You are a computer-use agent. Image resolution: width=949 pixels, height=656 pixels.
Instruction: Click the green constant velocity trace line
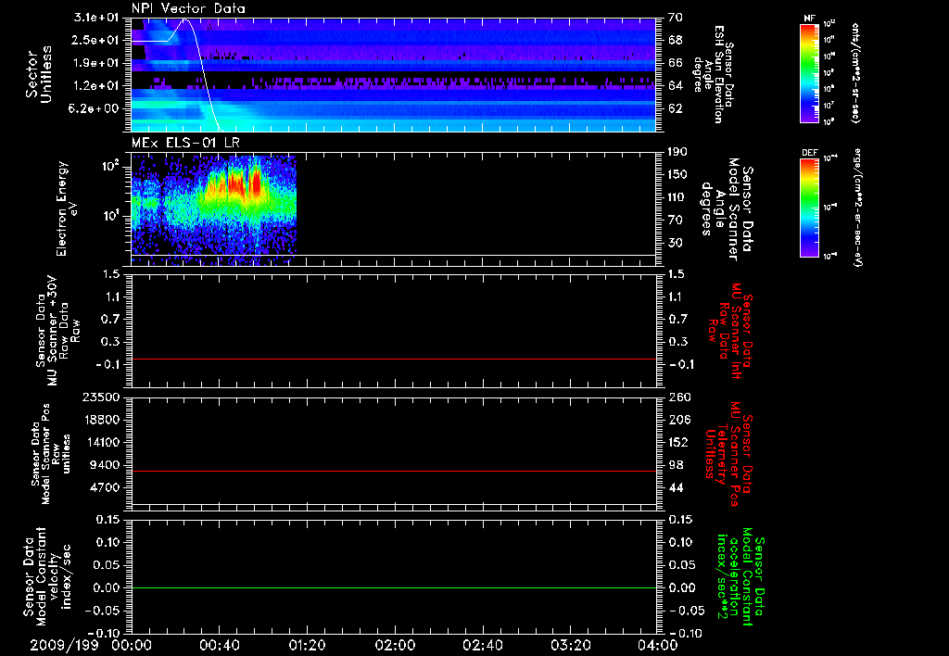(393, 587)
